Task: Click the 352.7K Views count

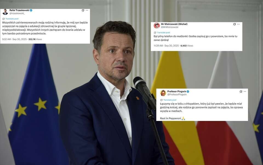Action: (x=35, y=39)
